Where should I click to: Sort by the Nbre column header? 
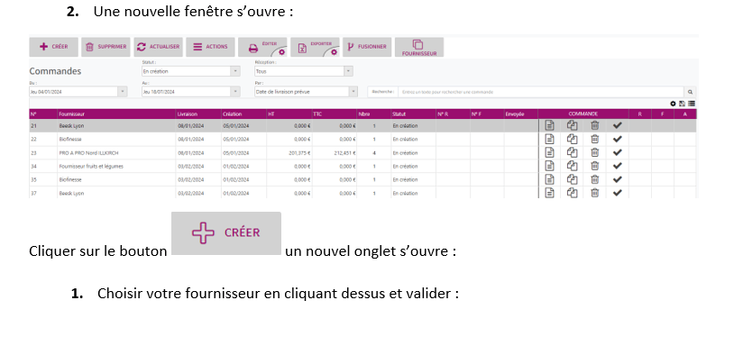click(x=374, y=114)
